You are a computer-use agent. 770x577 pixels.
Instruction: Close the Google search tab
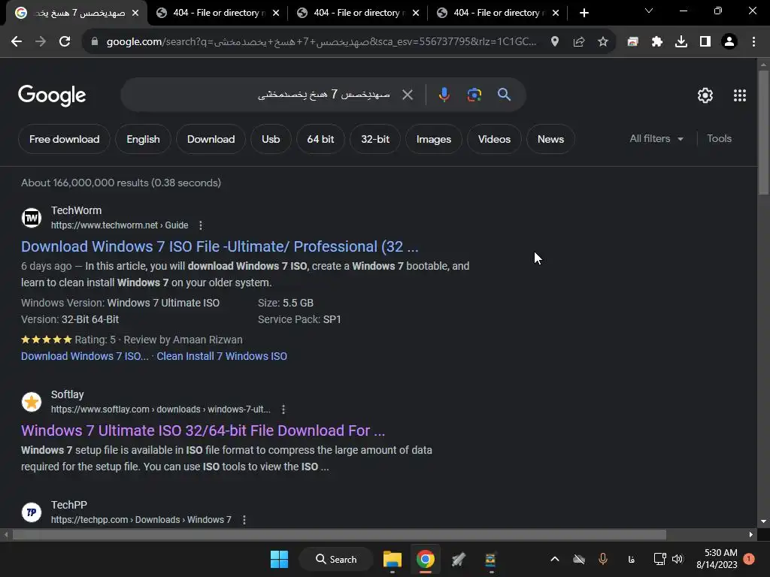pos(135,13)
